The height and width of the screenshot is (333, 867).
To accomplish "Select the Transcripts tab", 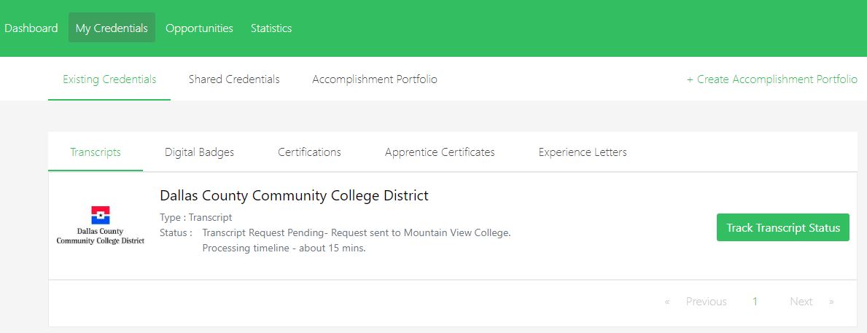I will [96, 152].
